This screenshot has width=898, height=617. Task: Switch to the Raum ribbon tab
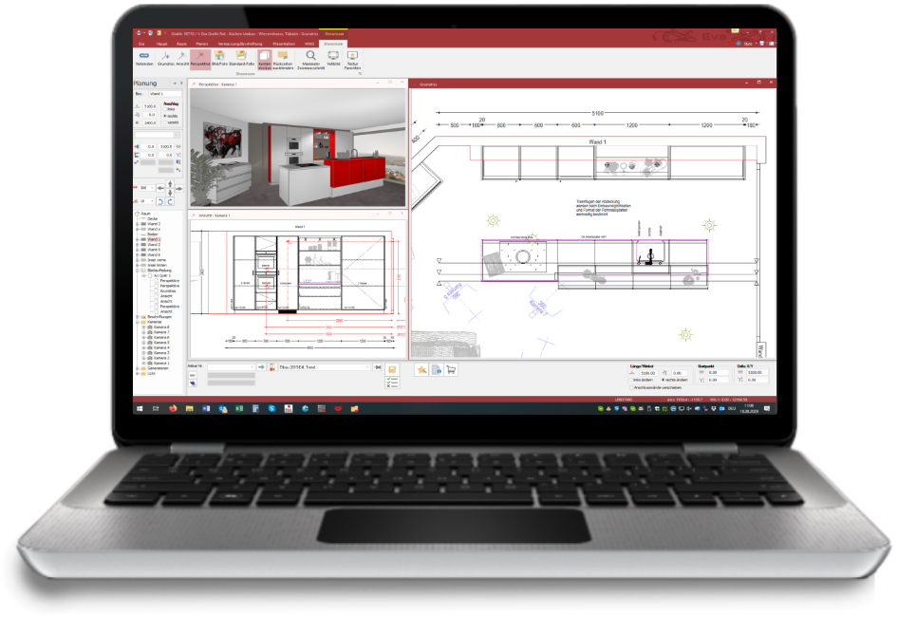point(181,44)
